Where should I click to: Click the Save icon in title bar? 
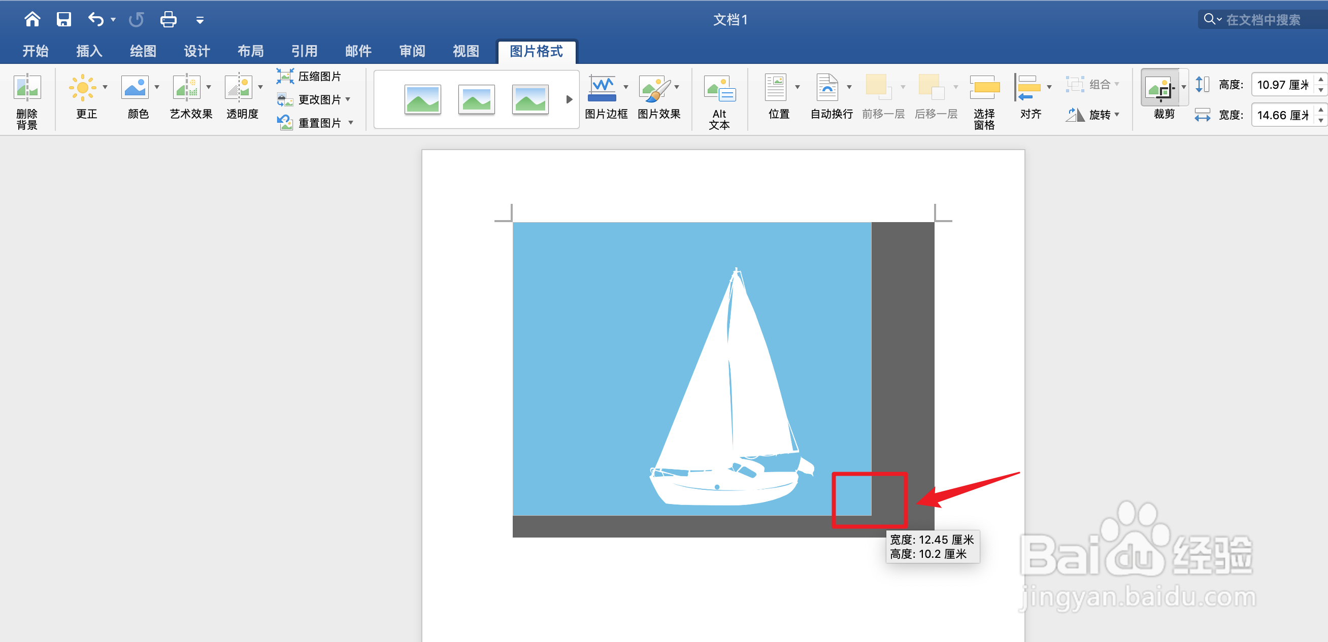[63, 20]
